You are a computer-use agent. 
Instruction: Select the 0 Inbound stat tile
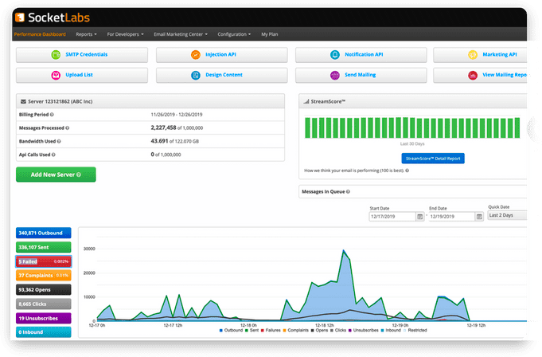click(x=44, y=332)
